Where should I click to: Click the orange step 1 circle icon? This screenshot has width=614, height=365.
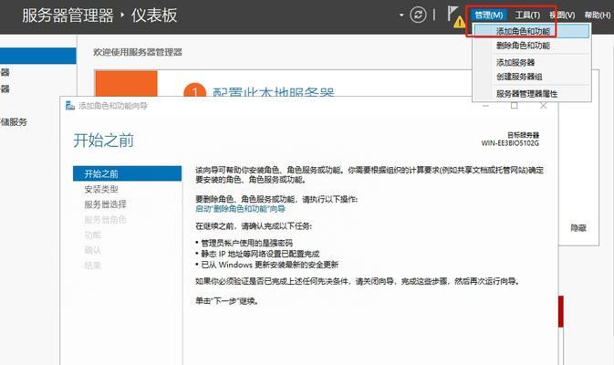pos(194,91)
